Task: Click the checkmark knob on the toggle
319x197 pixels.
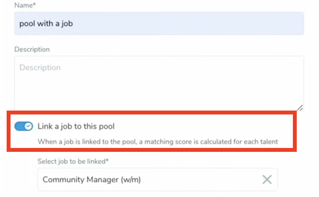Action: [28, 126]
